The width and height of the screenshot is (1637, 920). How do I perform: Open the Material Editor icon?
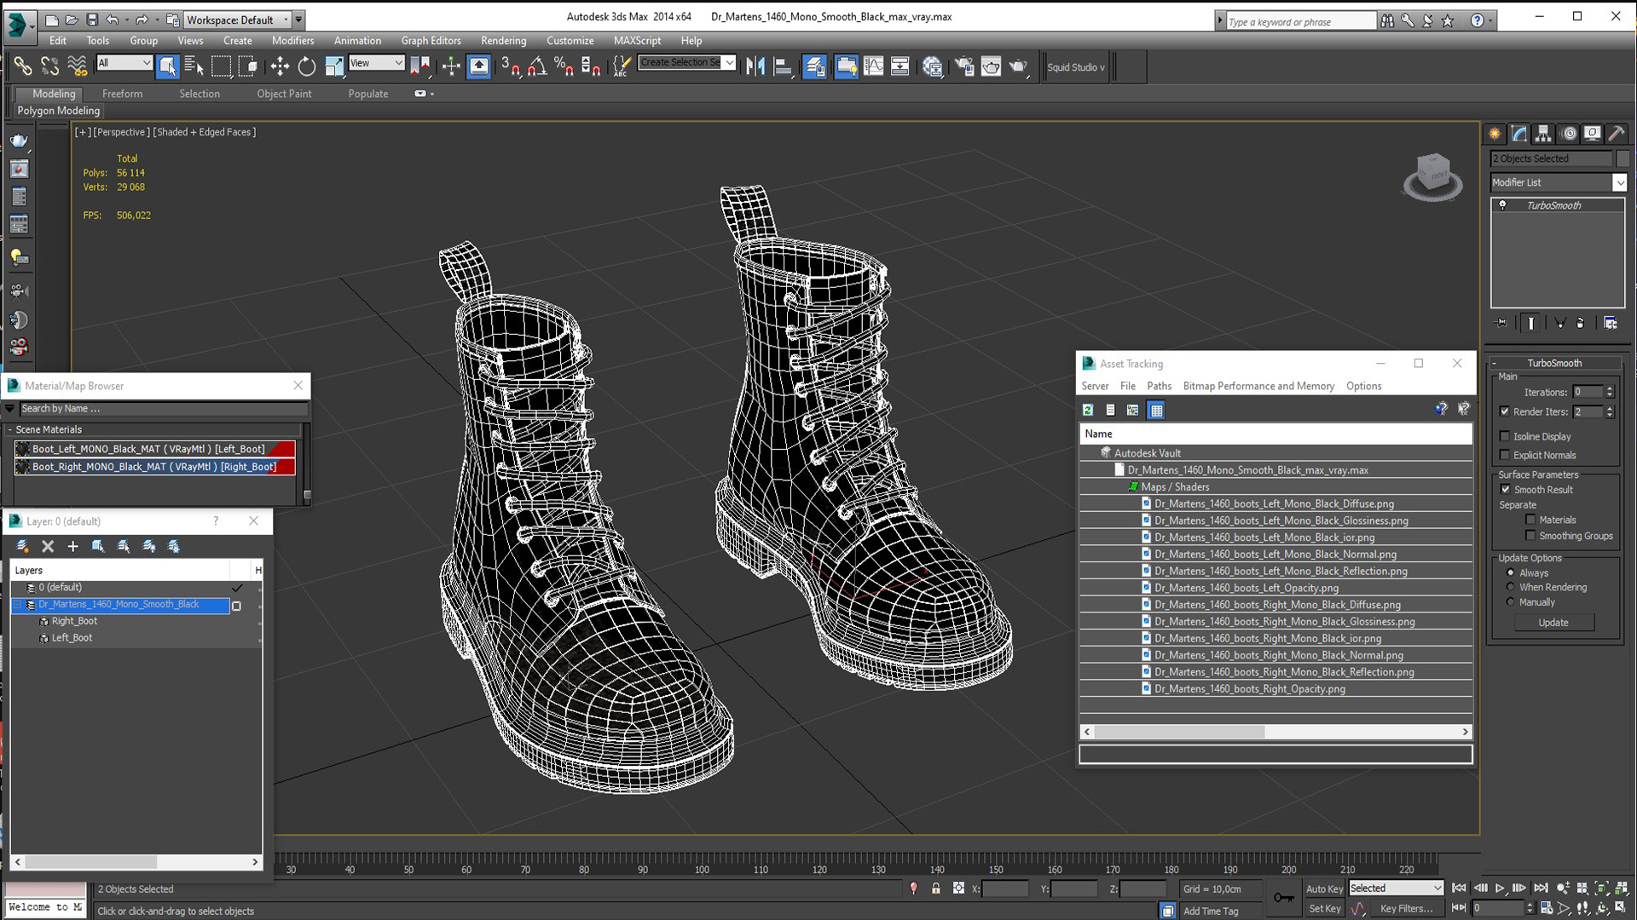click(x=933, y=66)
